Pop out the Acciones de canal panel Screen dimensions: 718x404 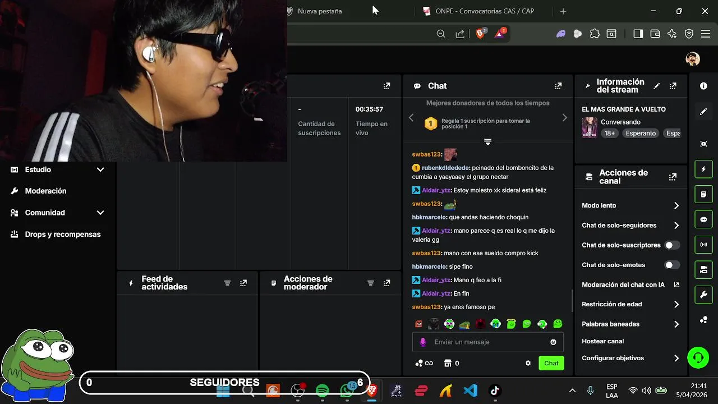[x=673, y=177]
